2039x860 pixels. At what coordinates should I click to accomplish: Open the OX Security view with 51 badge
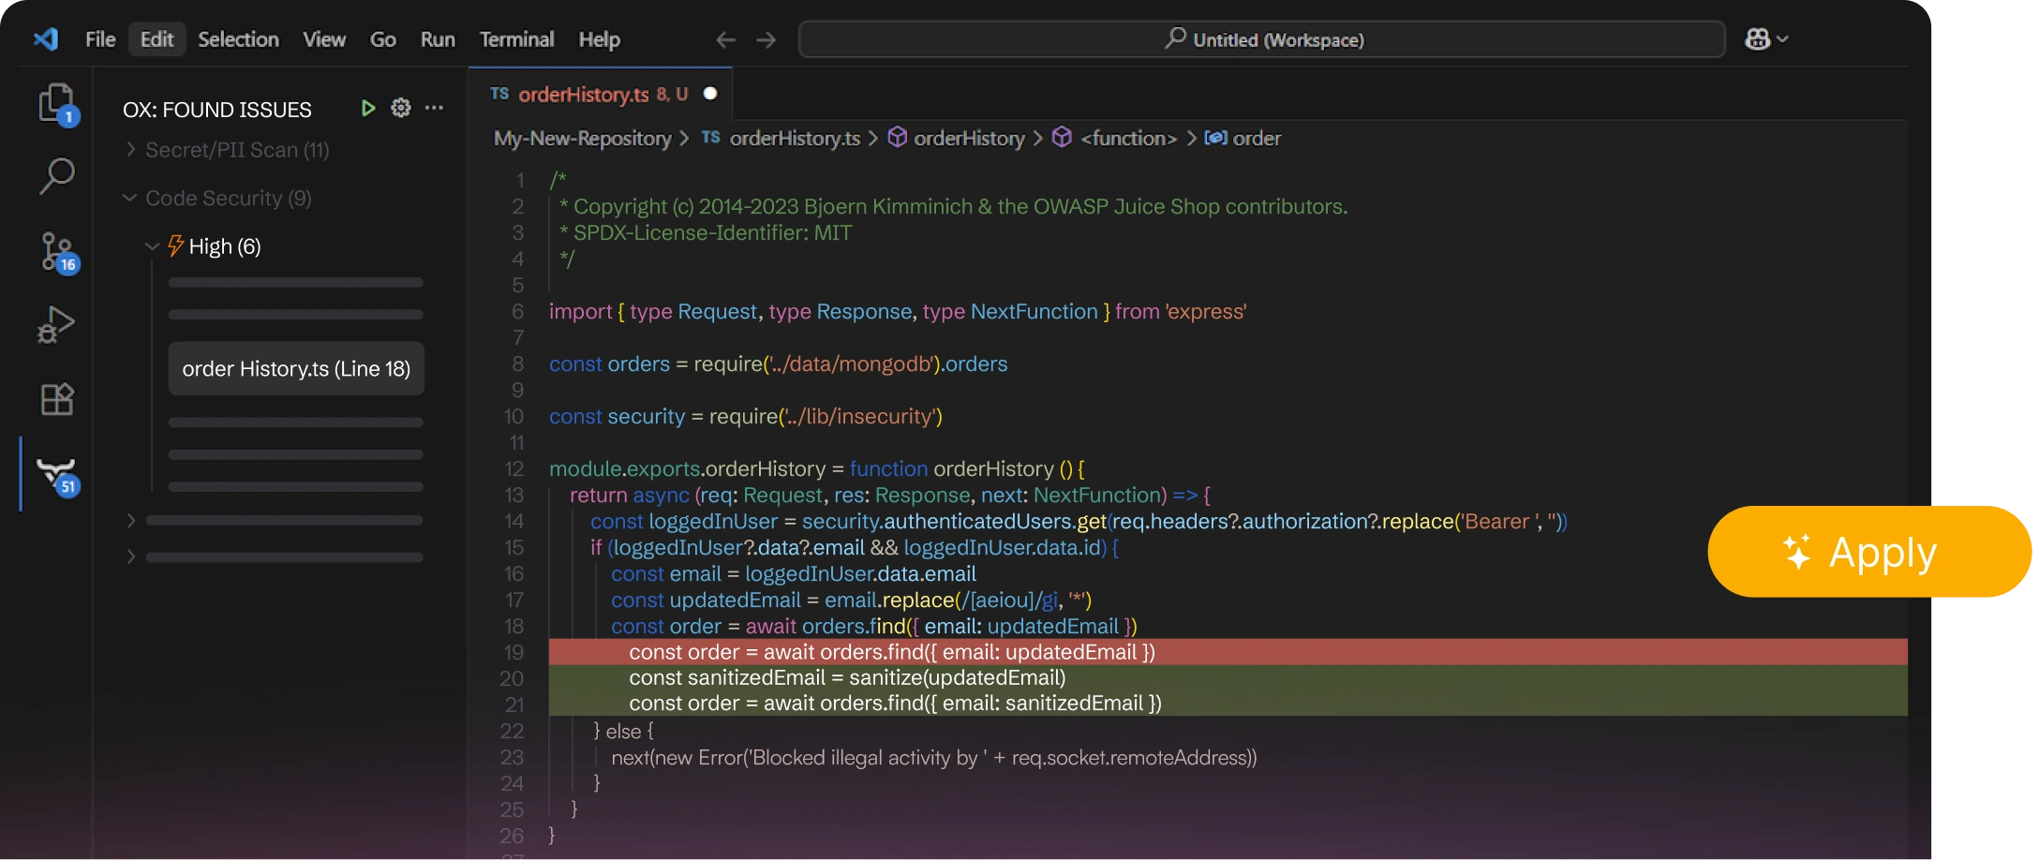(x=58, y=476)
